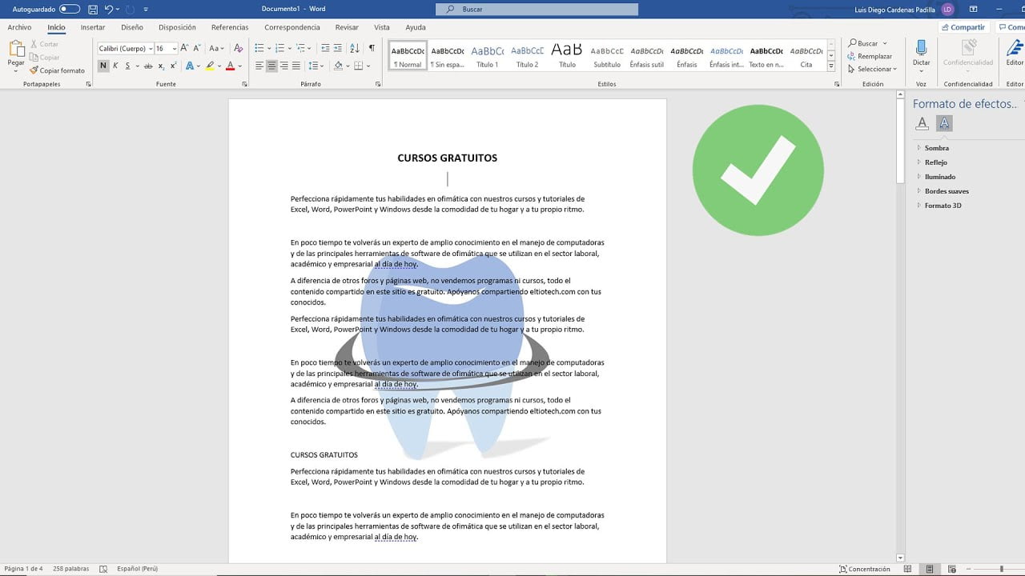Open the font size dropdown
This screenshot has height=576, width=1025.
[173, 49]
